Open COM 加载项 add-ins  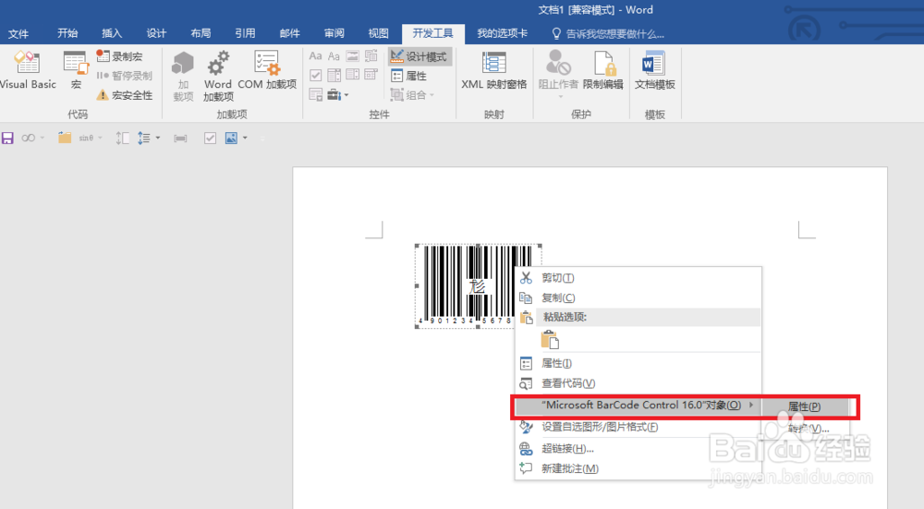click(x=267, y=69)
